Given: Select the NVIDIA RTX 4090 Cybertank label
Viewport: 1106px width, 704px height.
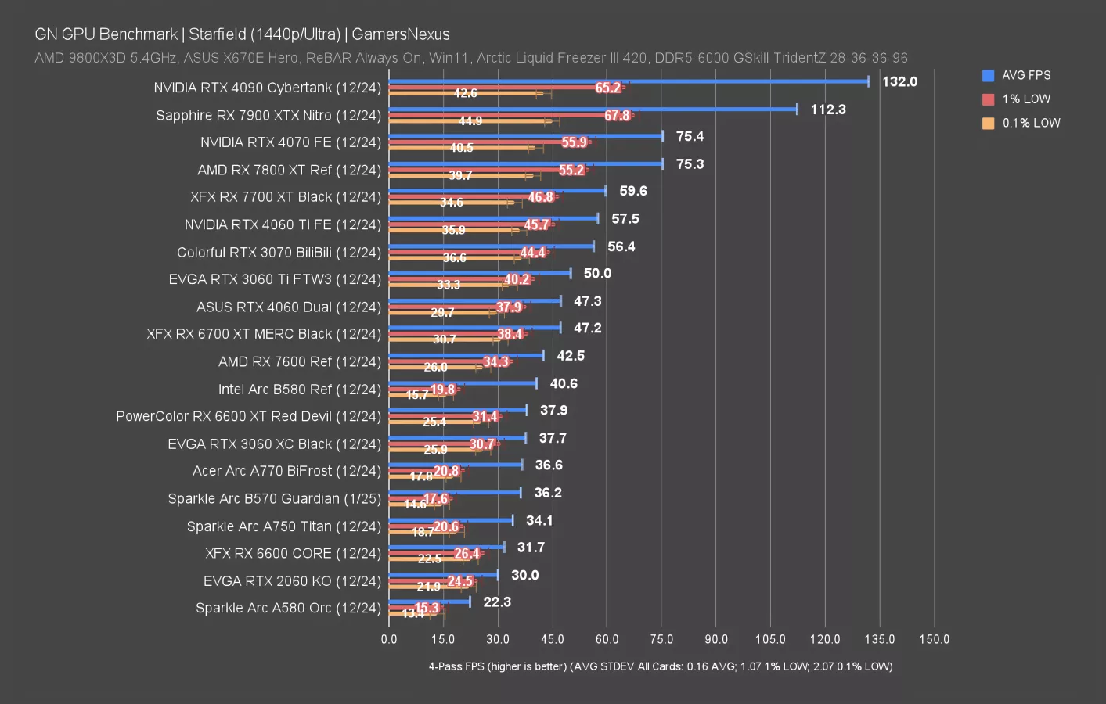Looking at the screenshot, I should pos(267,88).
